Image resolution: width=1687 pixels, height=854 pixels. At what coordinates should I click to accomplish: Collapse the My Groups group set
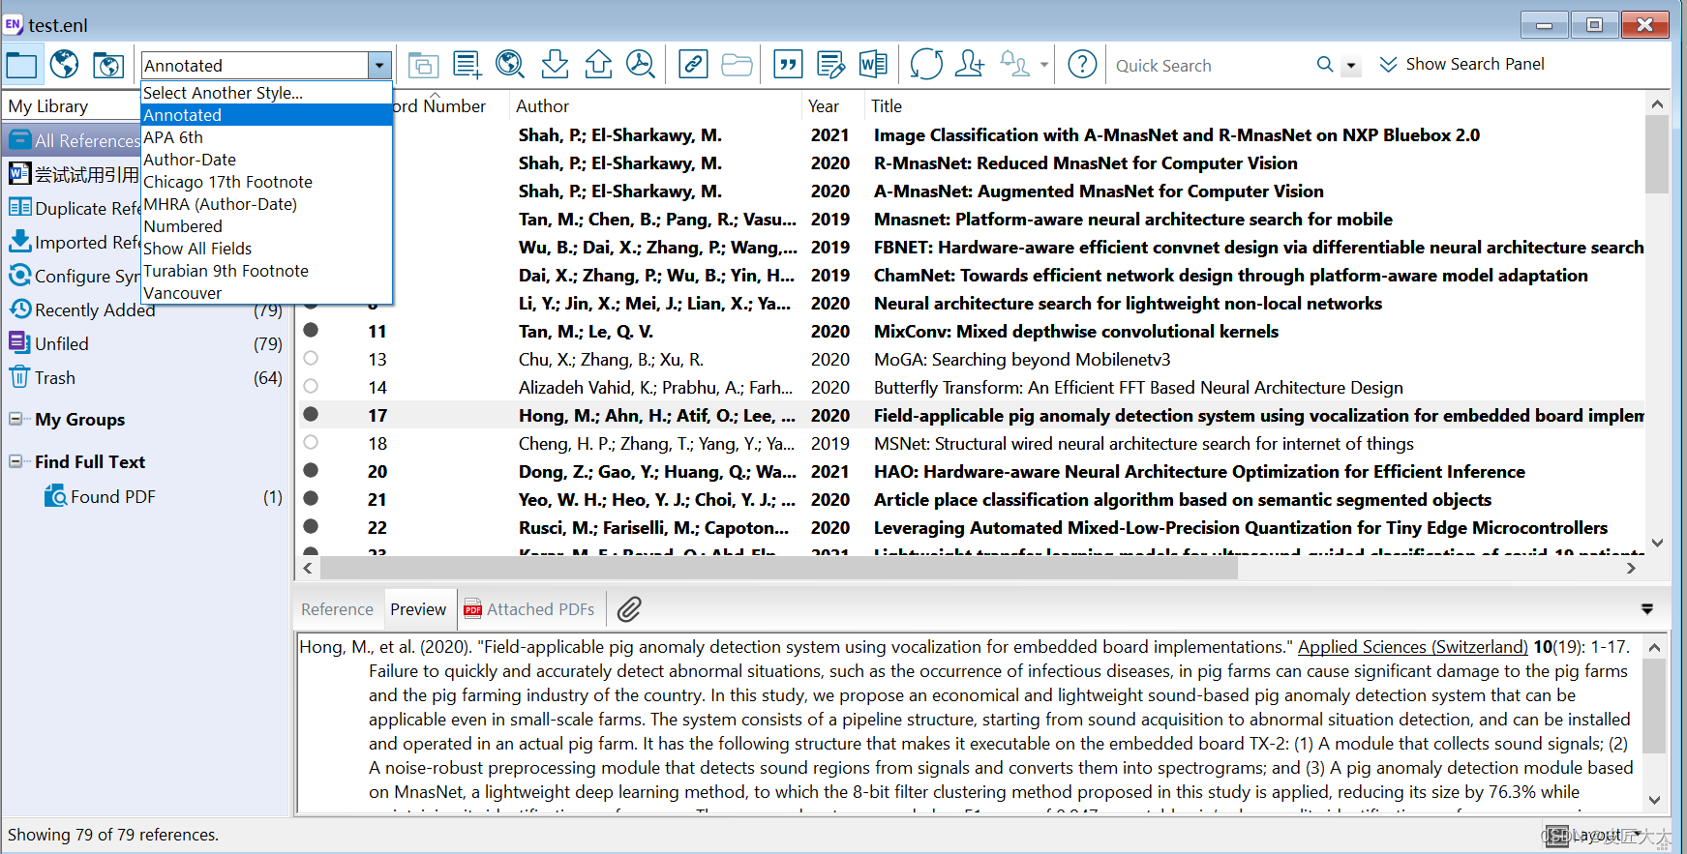coord(15,420)
